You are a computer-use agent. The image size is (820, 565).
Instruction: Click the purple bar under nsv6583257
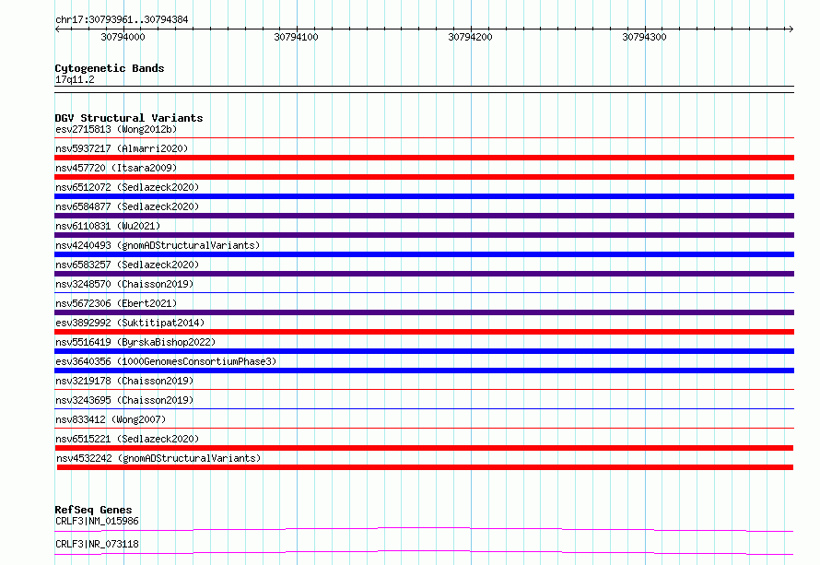point(424,274)
